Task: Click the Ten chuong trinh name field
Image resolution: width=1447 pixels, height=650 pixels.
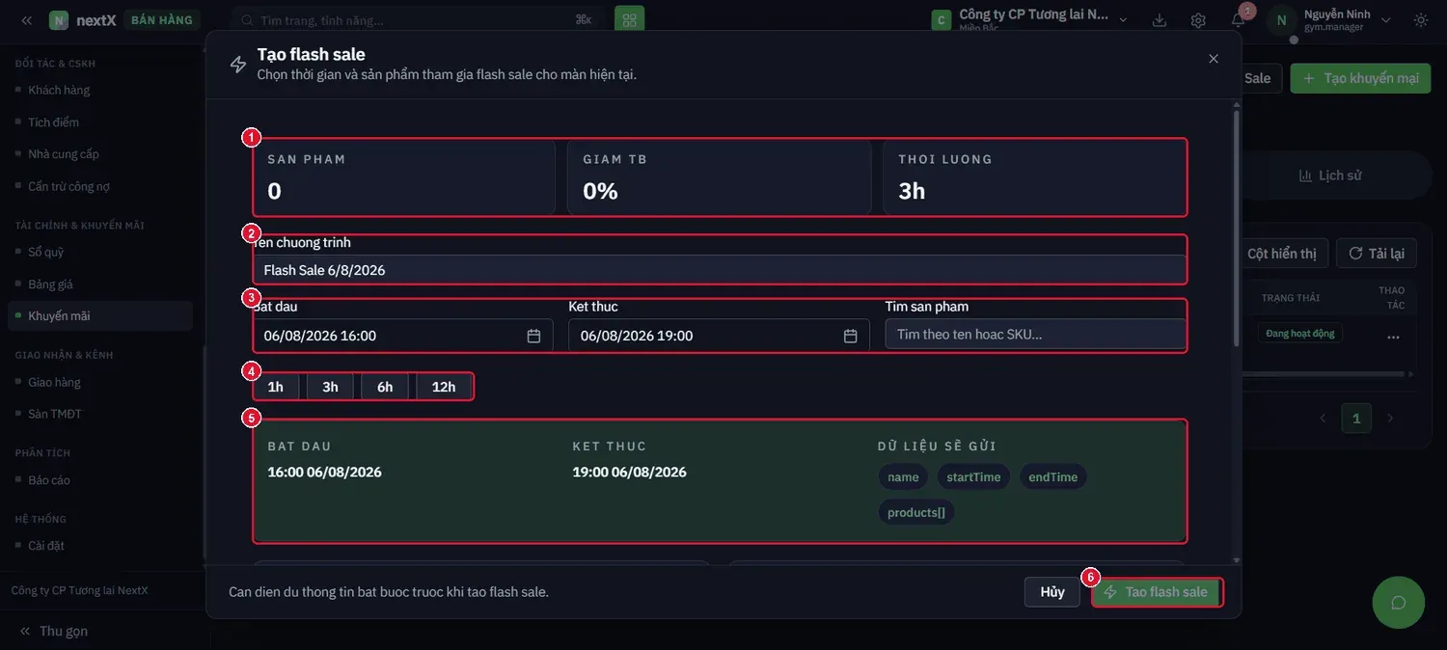Action: coord(720,270)
